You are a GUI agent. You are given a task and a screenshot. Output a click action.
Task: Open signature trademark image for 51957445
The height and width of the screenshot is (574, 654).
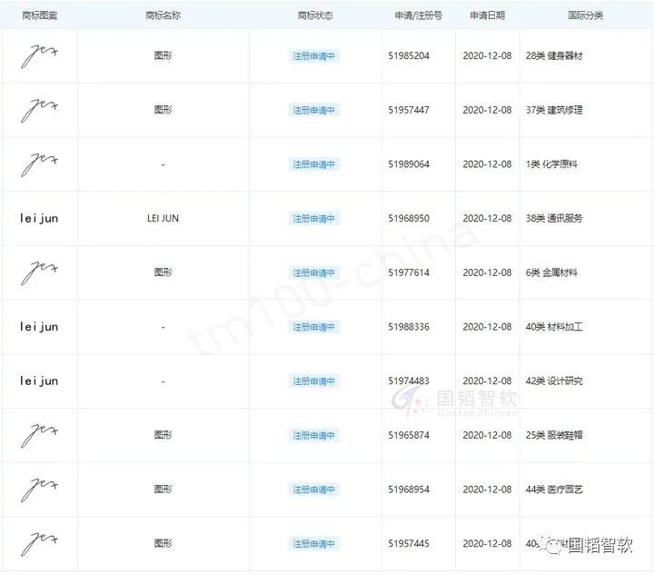[40, 544]
